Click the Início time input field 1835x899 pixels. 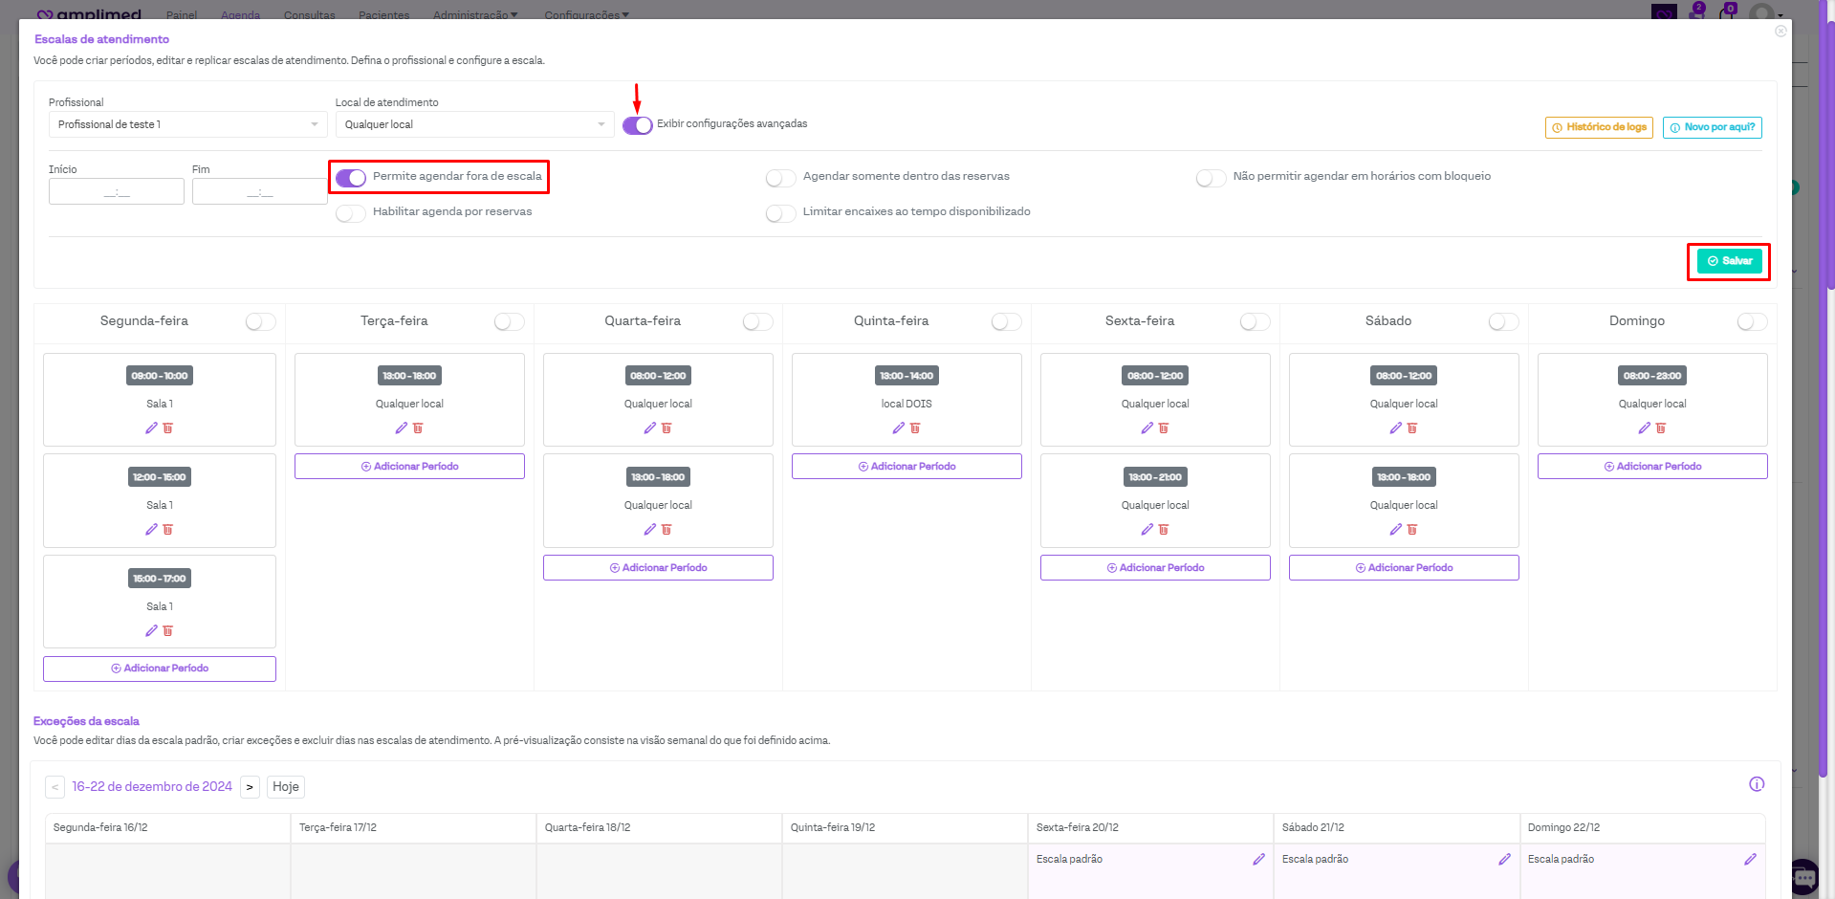(x=117, y=192)
